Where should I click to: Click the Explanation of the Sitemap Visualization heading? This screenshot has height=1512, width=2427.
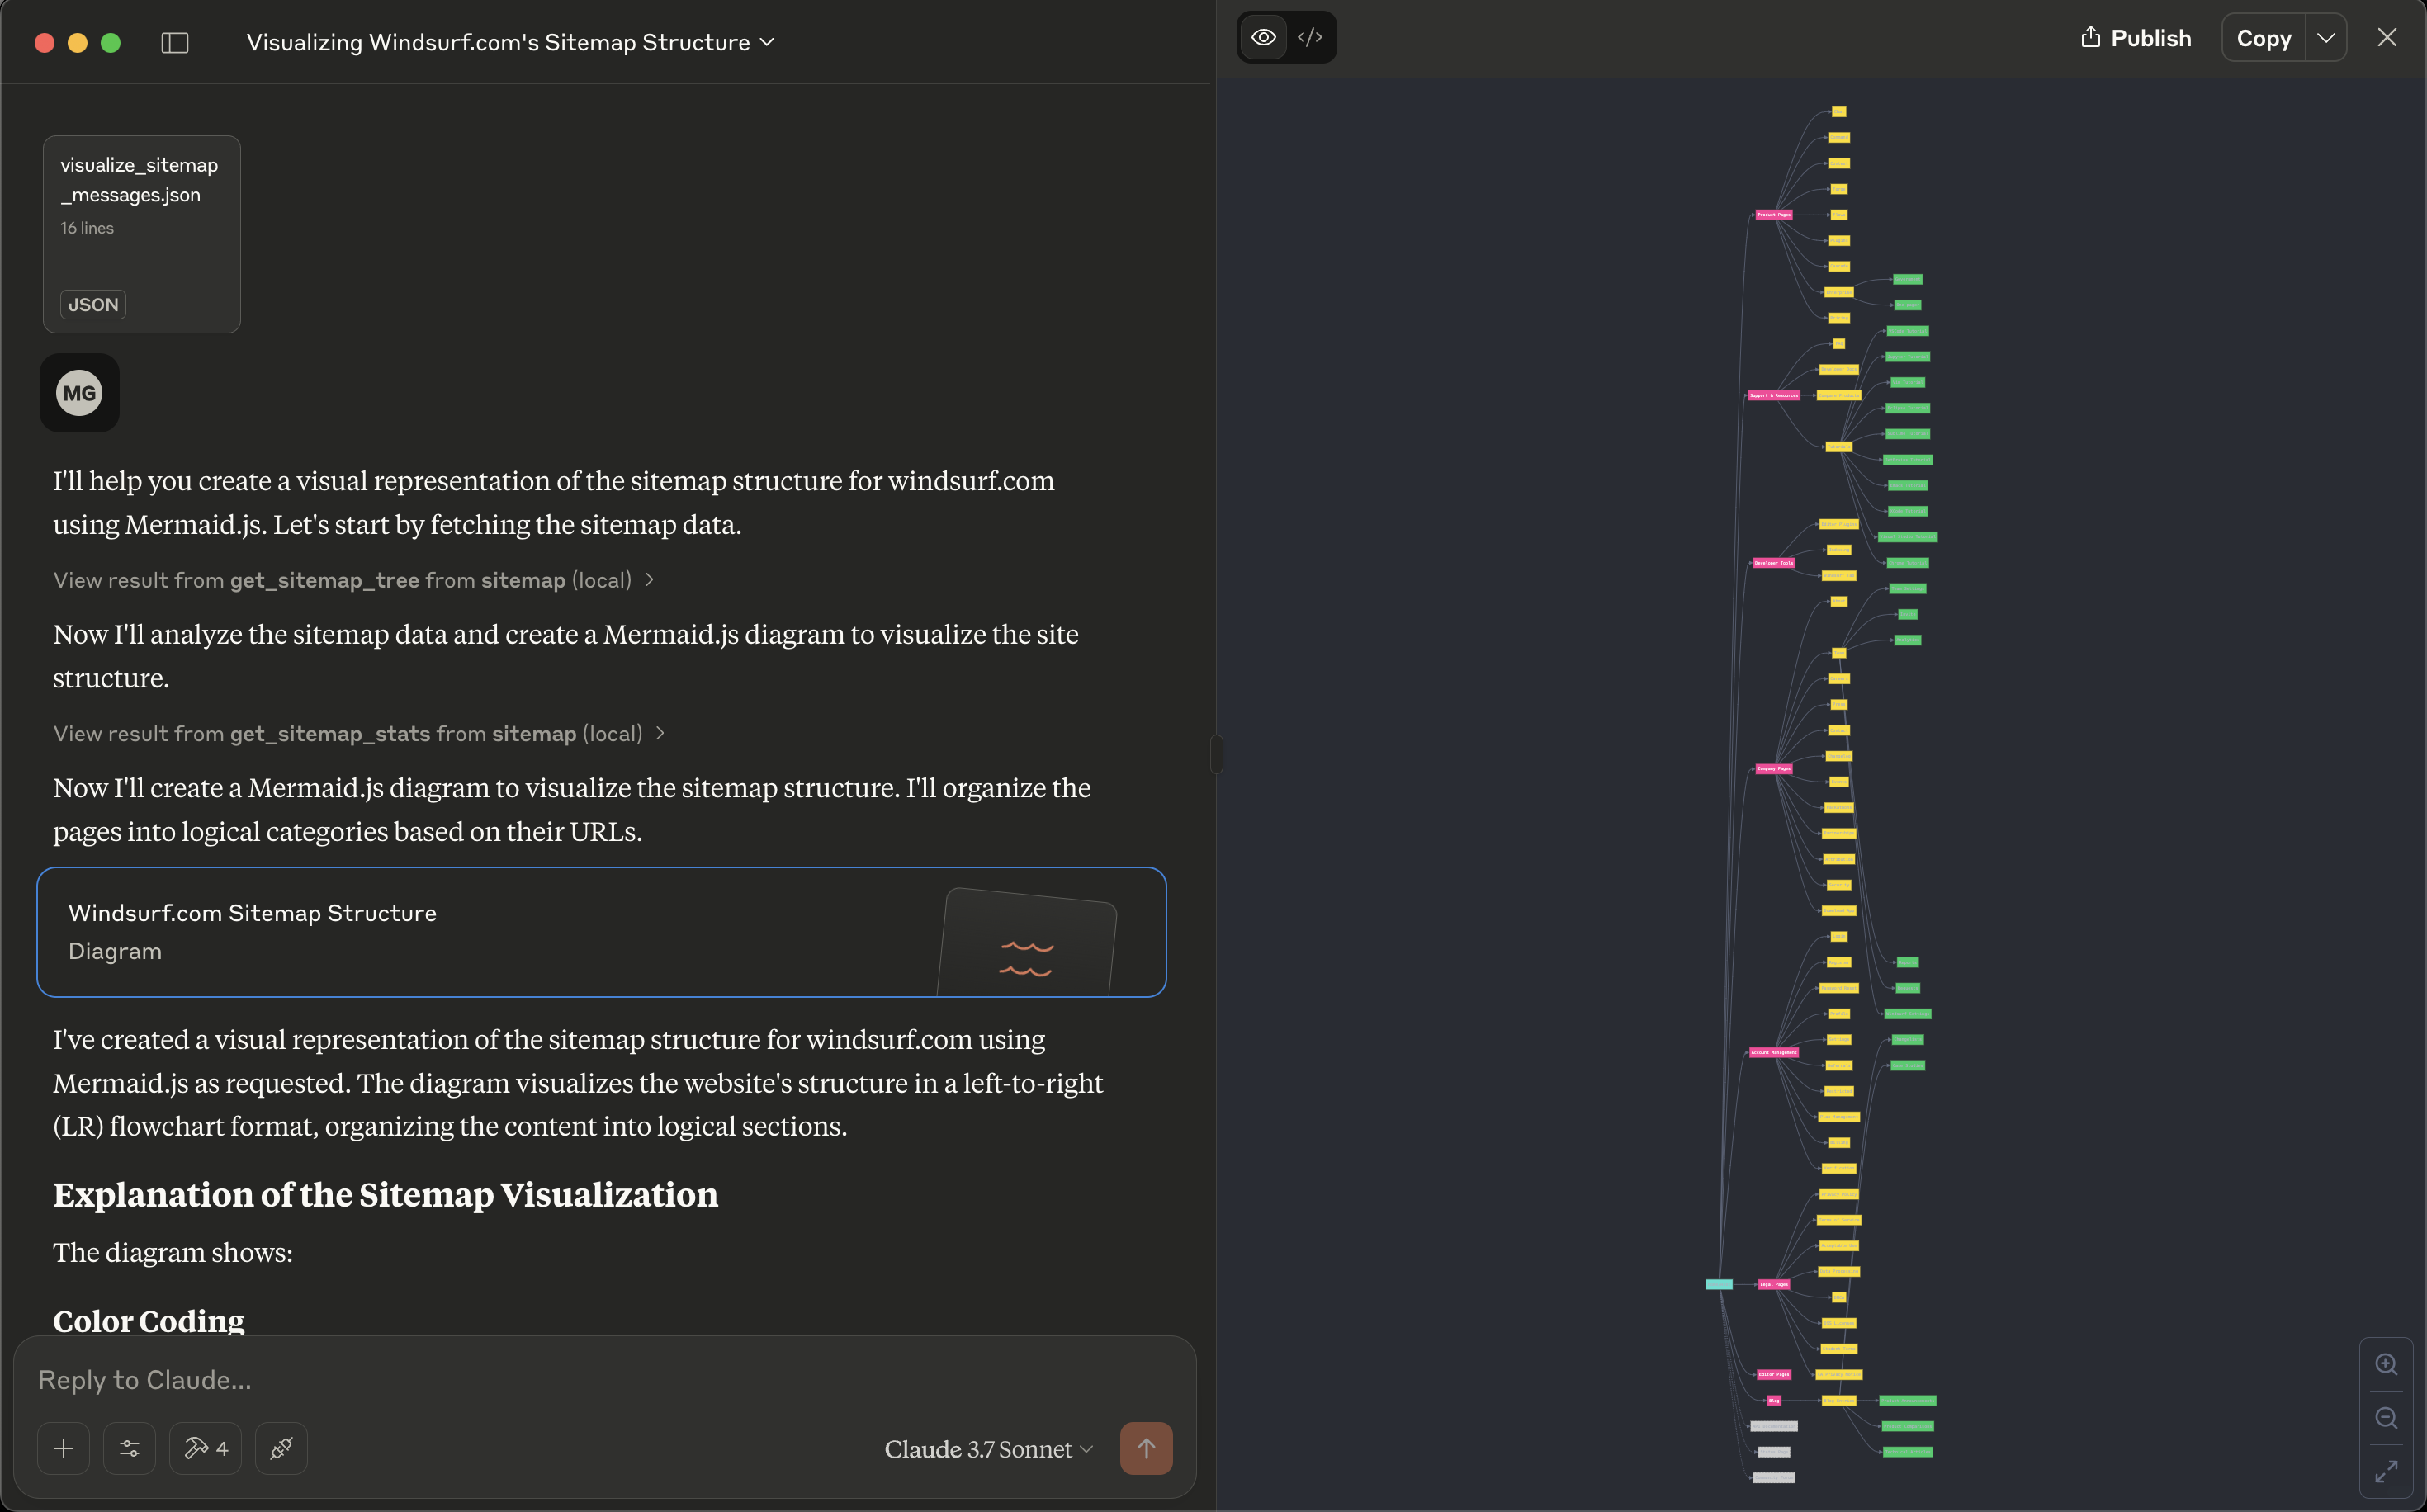coord(385,1194)
